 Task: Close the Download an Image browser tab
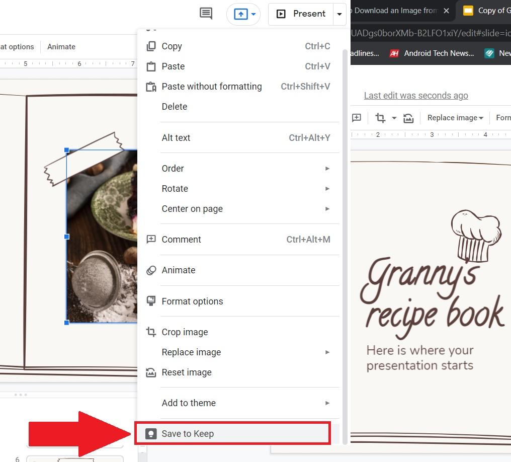[x=446, y=11]
